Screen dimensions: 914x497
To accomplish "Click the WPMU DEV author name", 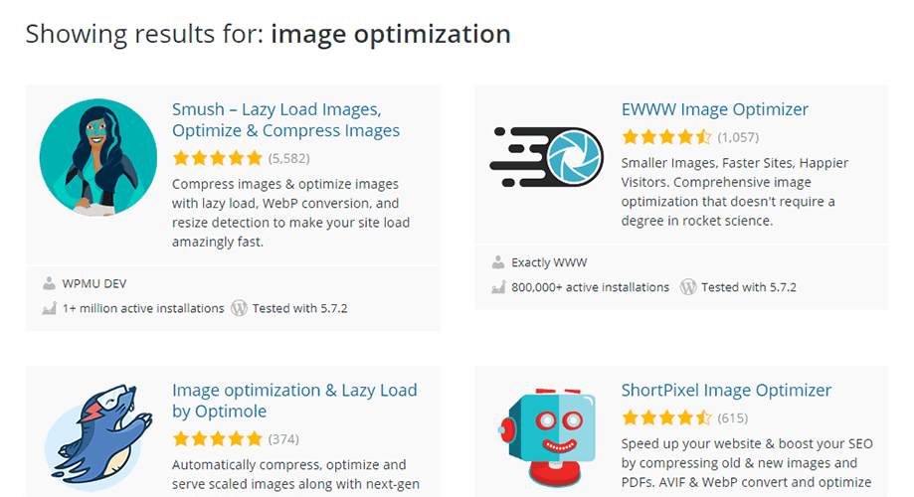I will pos(94,284).
